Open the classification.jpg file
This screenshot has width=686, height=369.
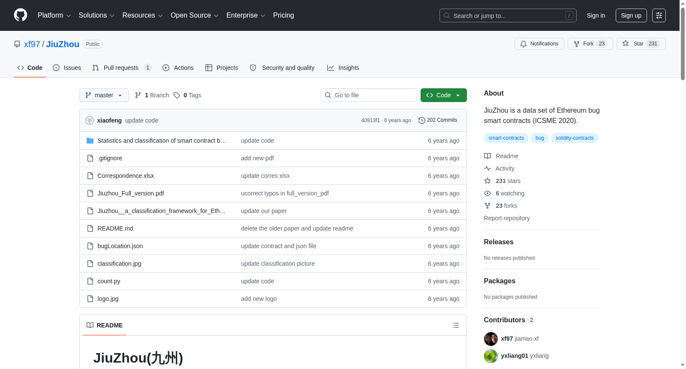119,264
